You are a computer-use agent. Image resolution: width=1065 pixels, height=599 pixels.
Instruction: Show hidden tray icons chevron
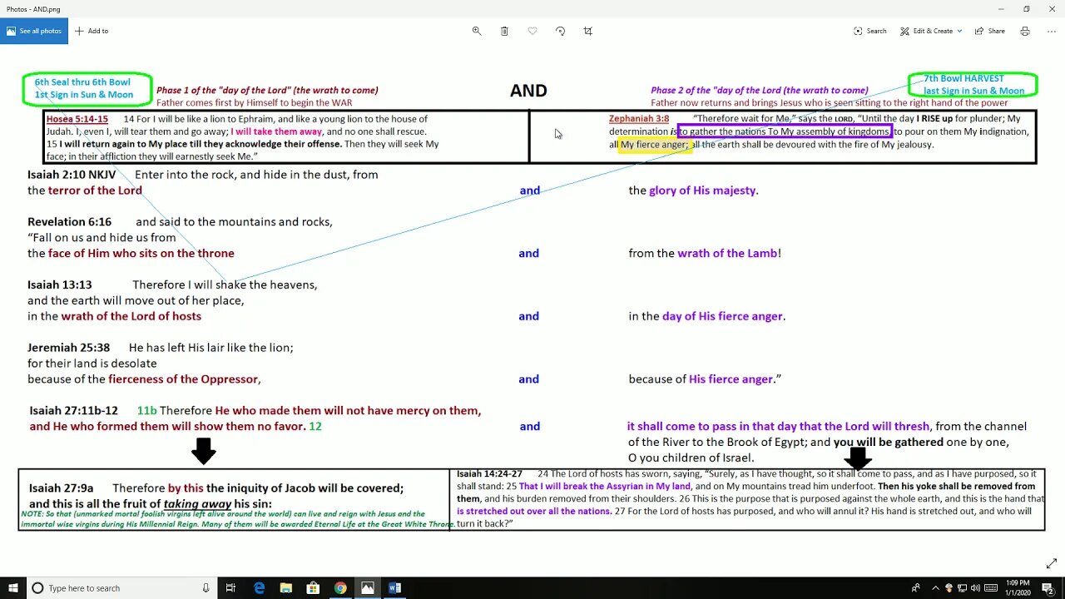pos(935,588)
